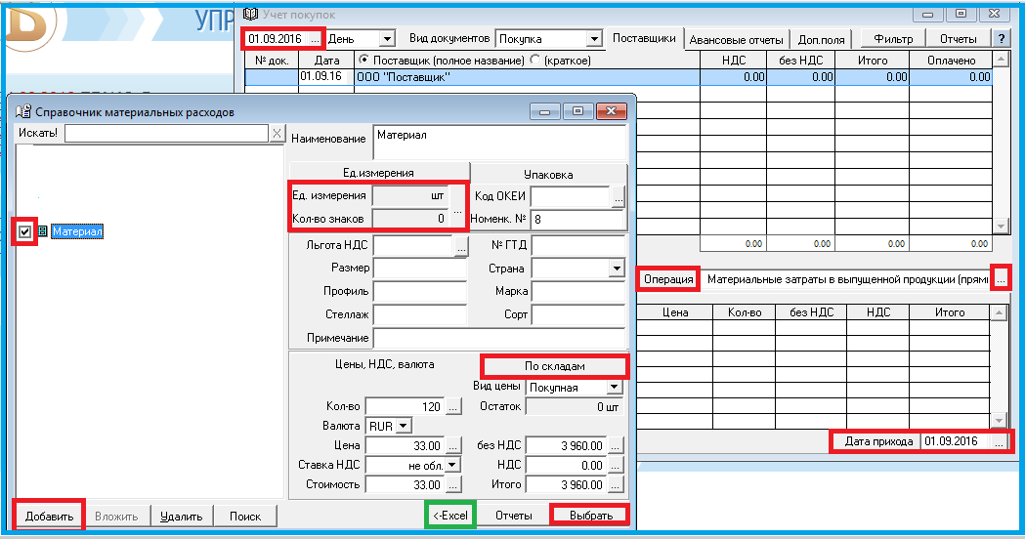Open без НДС ellipsis button
The height and width of the screenshot is (539, 1025).
616,445
